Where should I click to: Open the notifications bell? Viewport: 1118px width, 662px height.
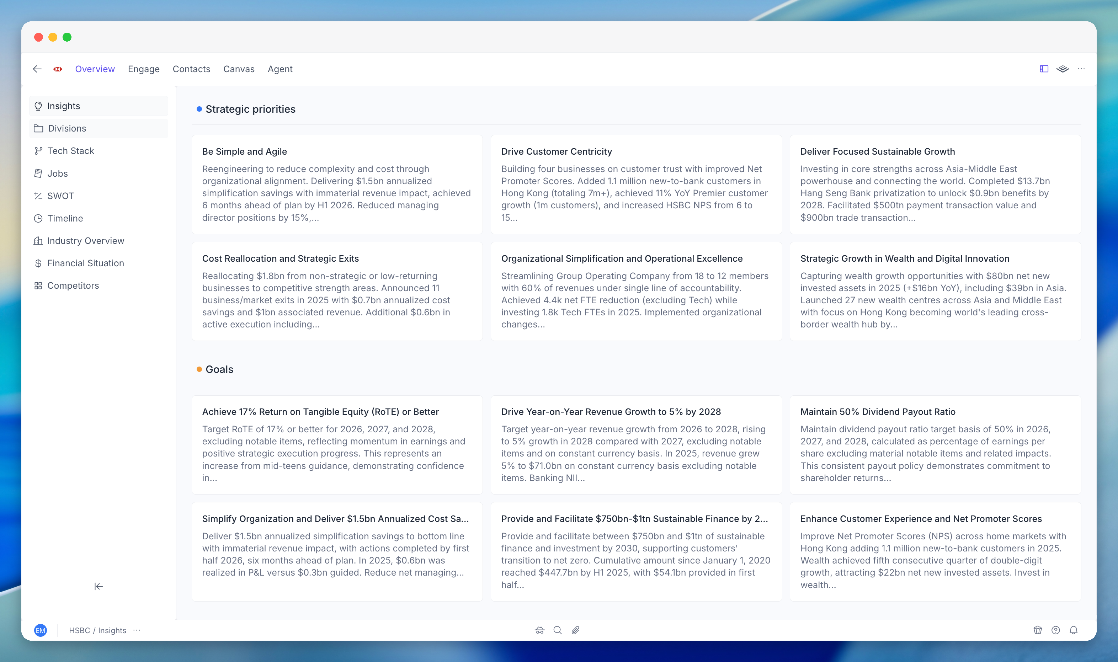click(1074, 630)
